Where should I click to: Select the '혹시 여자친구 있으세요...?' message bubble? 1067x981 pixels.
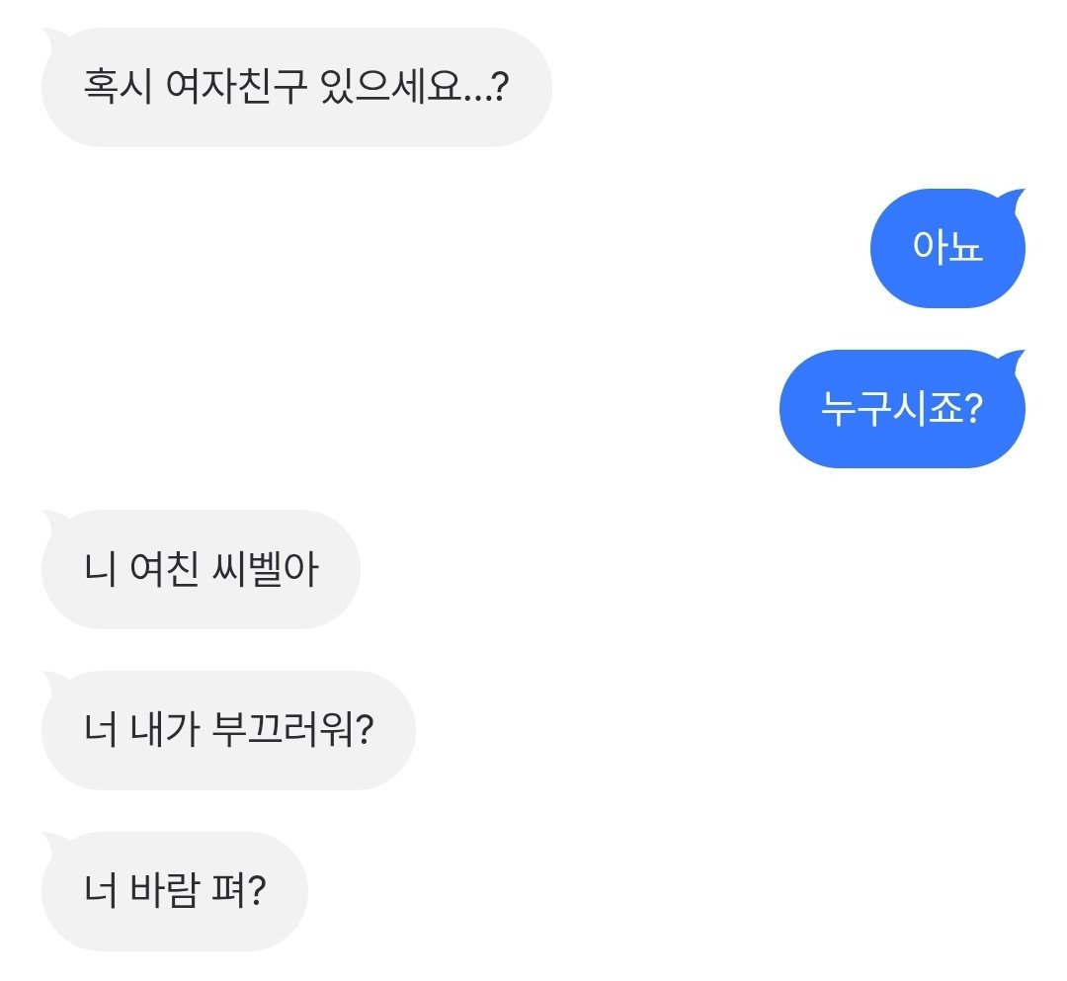tap(296, 87)
